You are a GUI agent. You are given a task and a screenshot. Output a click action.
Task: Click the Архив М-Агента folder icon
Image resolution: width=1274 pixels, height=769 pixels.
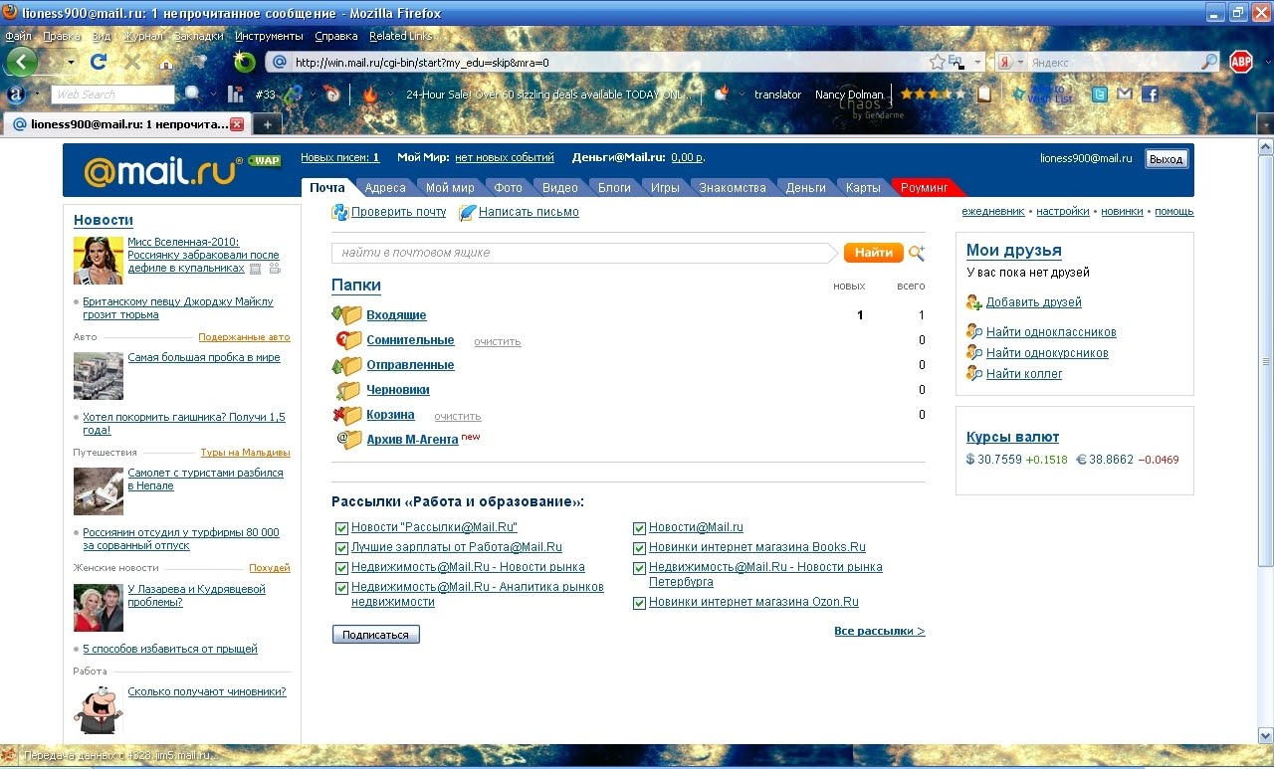tap(347, 439)
